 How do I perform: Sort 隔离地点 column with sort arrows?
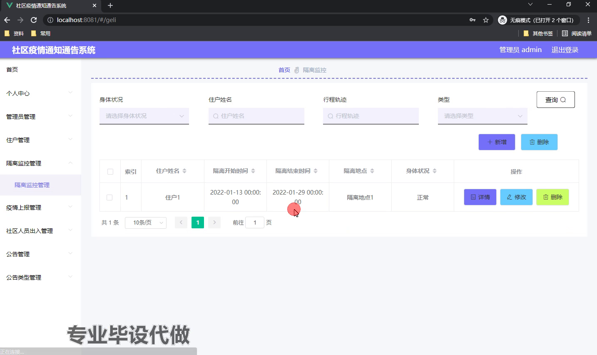(372, 171)
